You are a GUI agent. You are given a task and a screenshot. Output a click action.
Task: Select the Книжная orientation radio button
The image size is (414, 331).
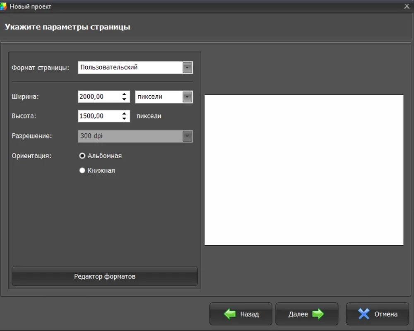(x=82, y=170)
